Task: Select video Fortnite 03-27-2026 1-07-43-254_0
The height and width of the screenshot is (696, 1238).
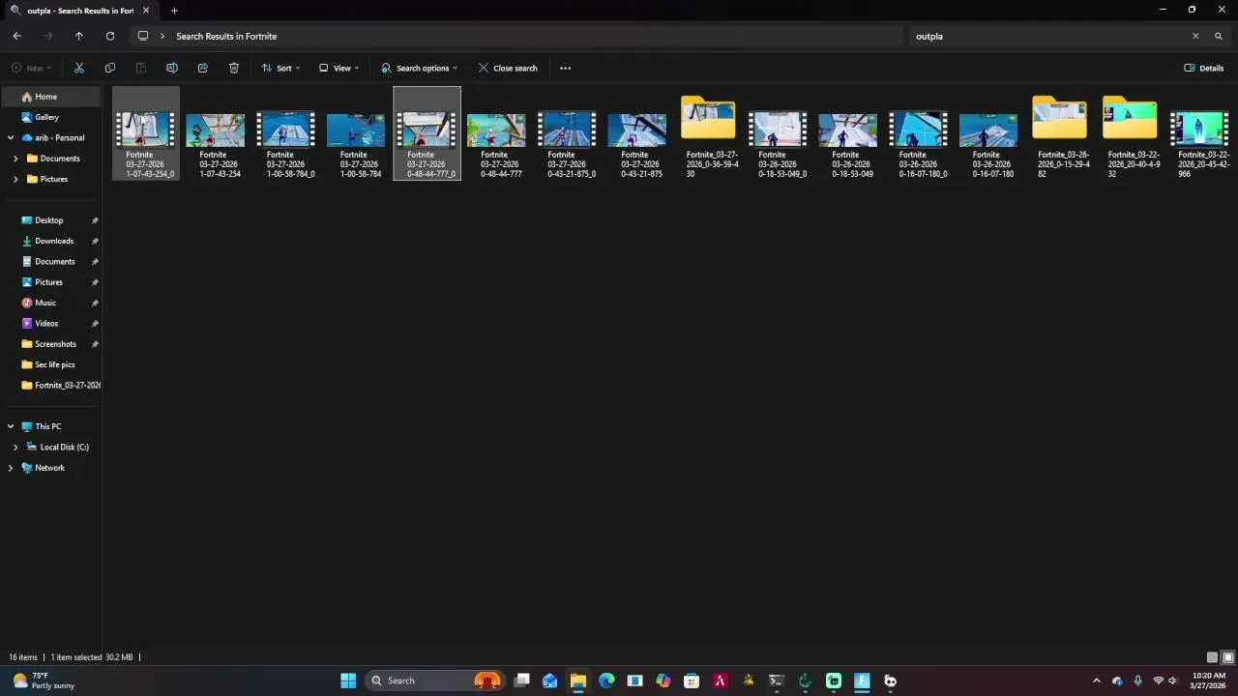Action: click(x=145, y=133)
